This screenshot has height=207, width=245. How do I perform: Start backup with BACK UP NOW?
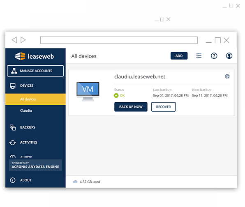click(131, 107)
